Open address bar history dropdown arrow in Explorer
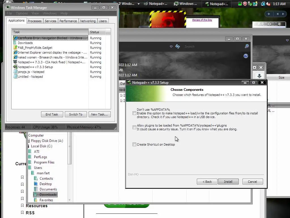 pos(171,47)
